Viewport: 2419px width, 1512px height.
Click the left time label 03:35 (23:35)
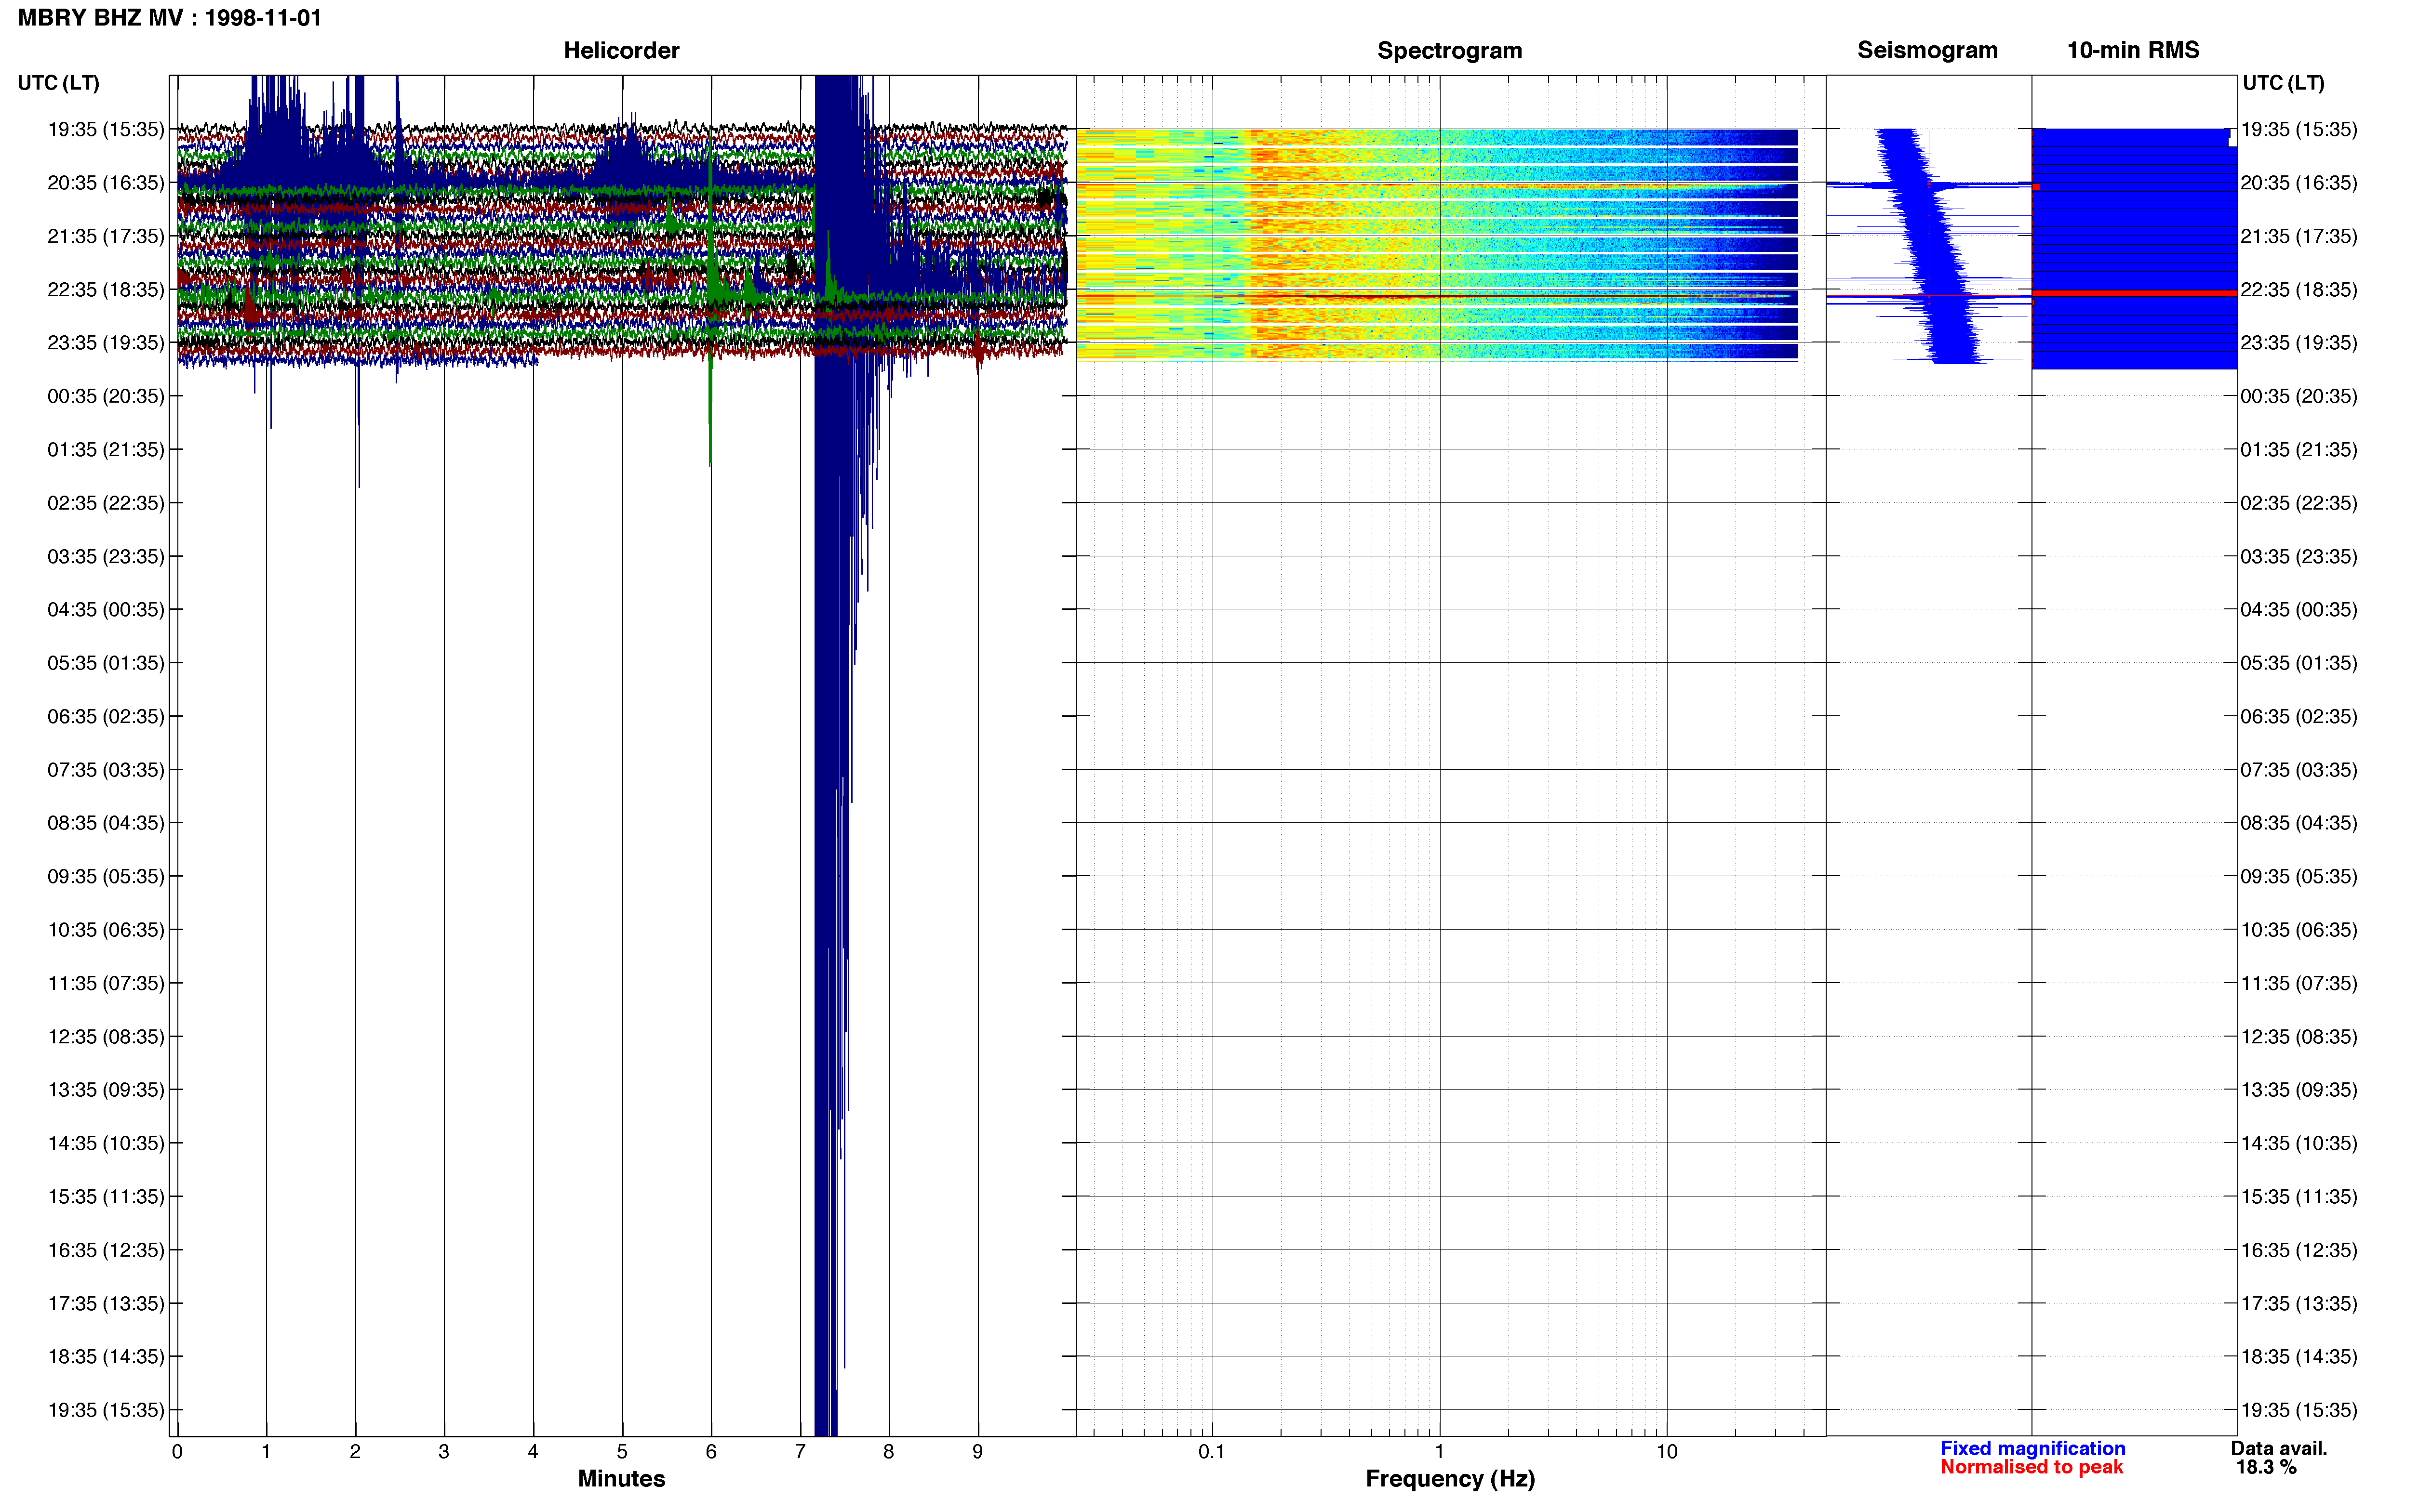pyautogui.click(x=106, y=556)
